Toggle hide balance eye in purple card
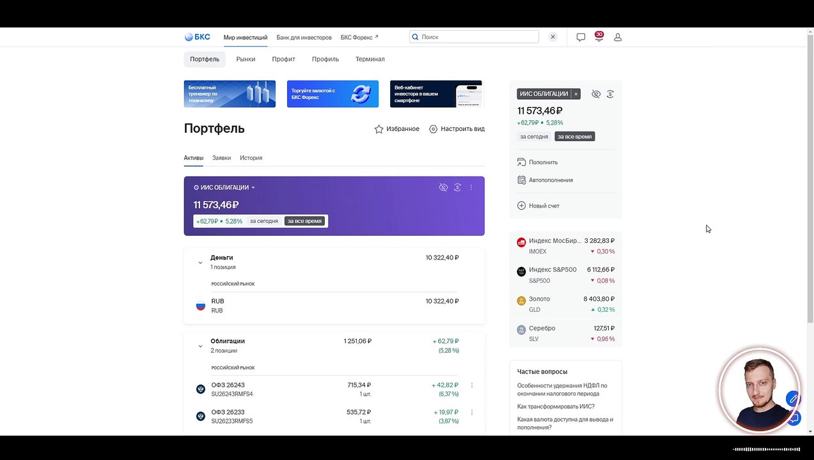Screen dimensions: 814x460 point(443,187)
